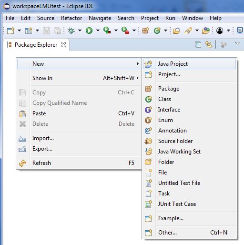The width and height of the screenshot is (244, 245).
Task: Select JUnit Test Case in the submenu
Action: pyautogui.click(x=190, y=204)
